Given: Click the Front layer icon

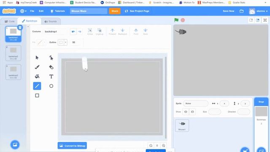Looking at the screenshot, I should tap(136, 32).
